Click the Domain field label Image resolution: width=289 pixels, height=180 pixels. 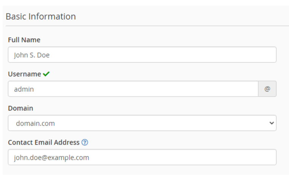[x=21, y=108]
